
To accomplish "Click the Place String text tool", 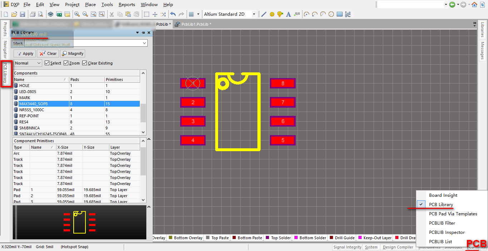I will 289,14.
